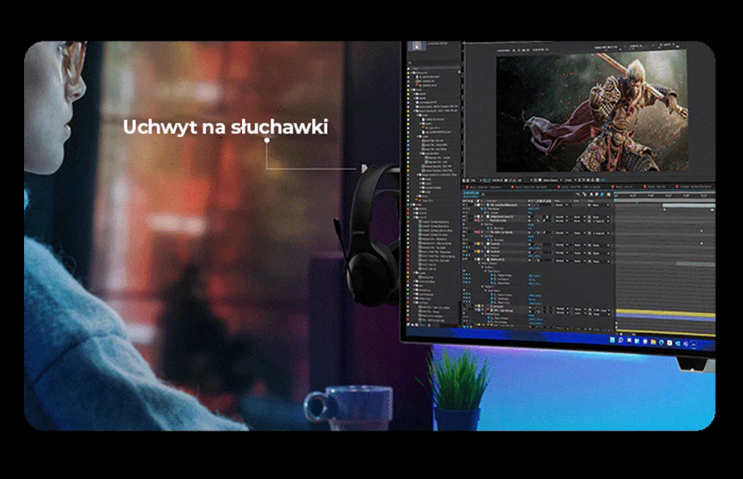Click the composition preview image of the warrior
The width and height of the screenshot is (743, 479).
[592, 111]
